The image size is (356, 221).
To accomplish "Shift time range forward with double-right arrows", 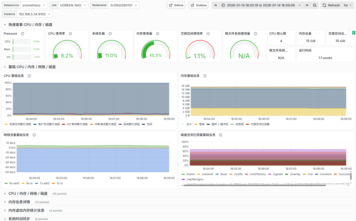I will (x=307, y=5).
